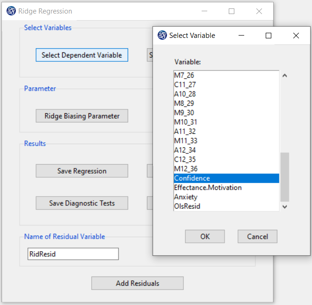This screenshot has height=305, width=312.
Task: Minimize the Select Variable dialog
Action: [x=241, y=36]
